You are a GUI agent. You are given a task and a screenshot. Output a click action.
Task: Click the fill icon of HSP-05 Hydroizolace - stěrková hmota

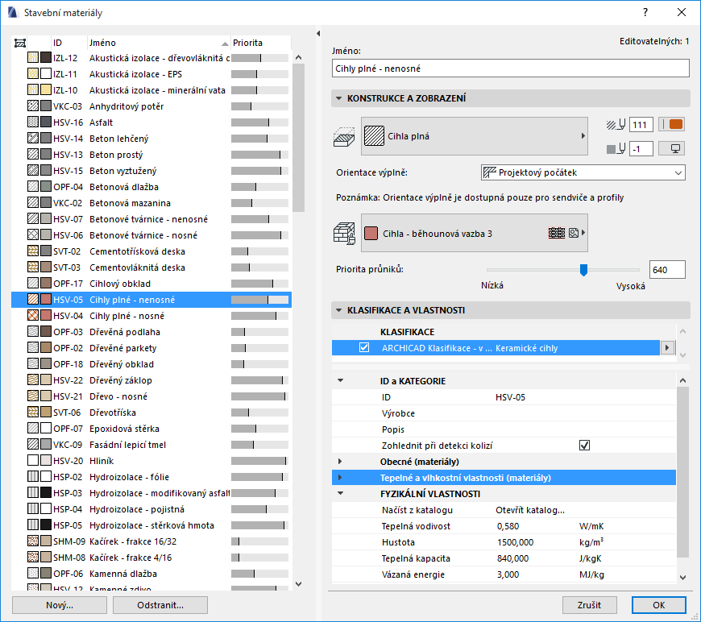click(33, 525)
